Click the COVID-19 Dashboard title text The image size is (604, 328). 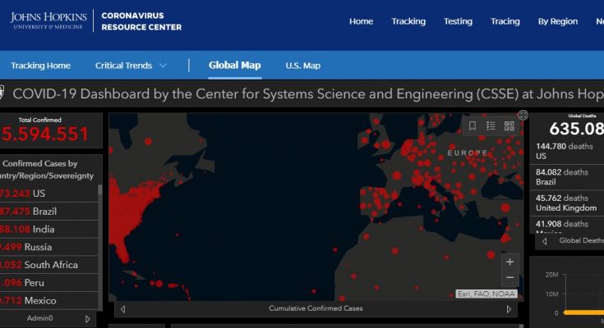(308, 94)
